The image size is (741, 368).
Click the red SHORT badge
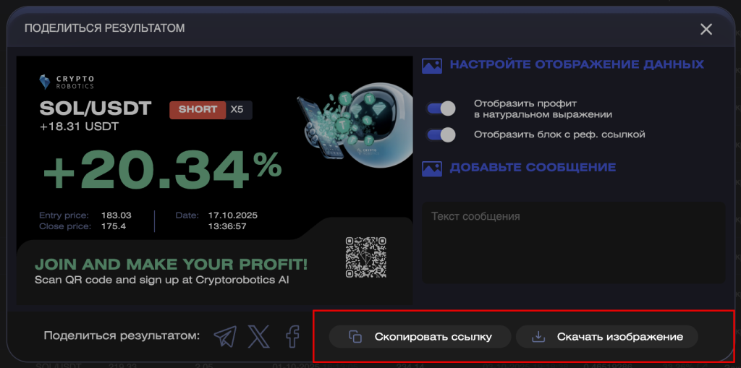pos(197,110)
